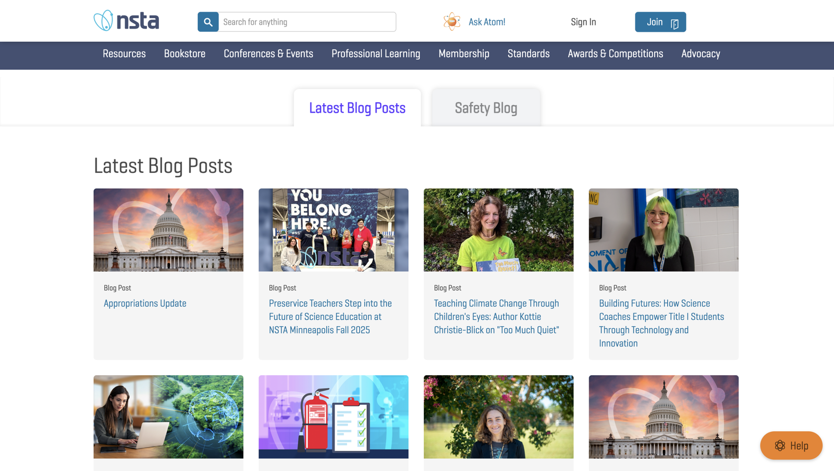
Task: Click the door icon inside Join button
Action: pos(674,23)
